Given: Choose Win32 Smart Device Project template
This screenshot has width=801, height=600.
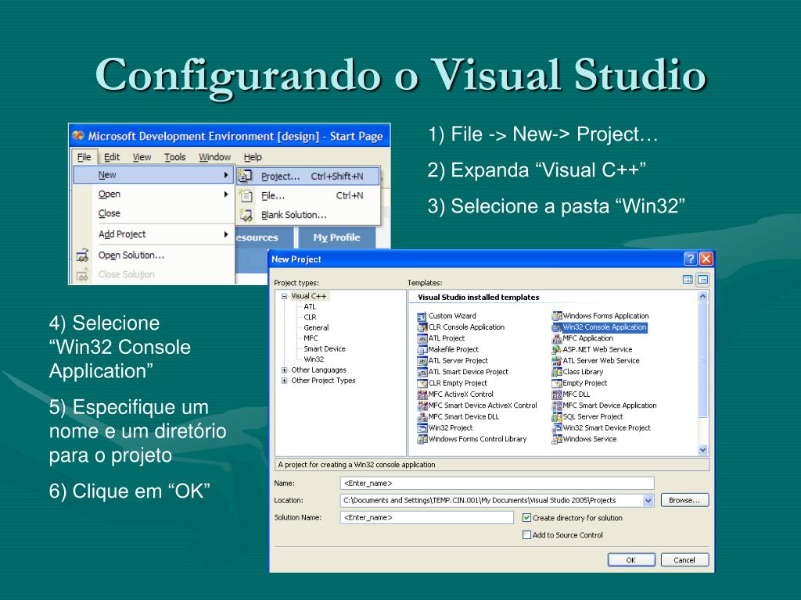Looking at the screenshot, I should pyautogui.click(x=602, y=428).
